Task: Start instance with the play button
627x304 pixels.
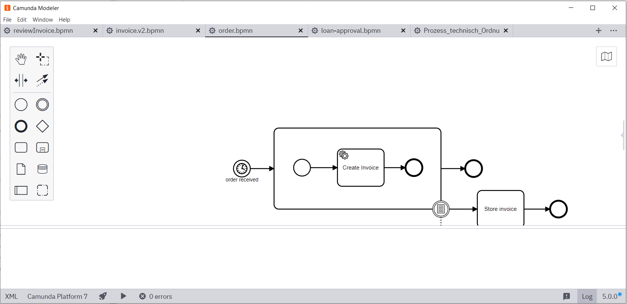Action: pos(123,296)
